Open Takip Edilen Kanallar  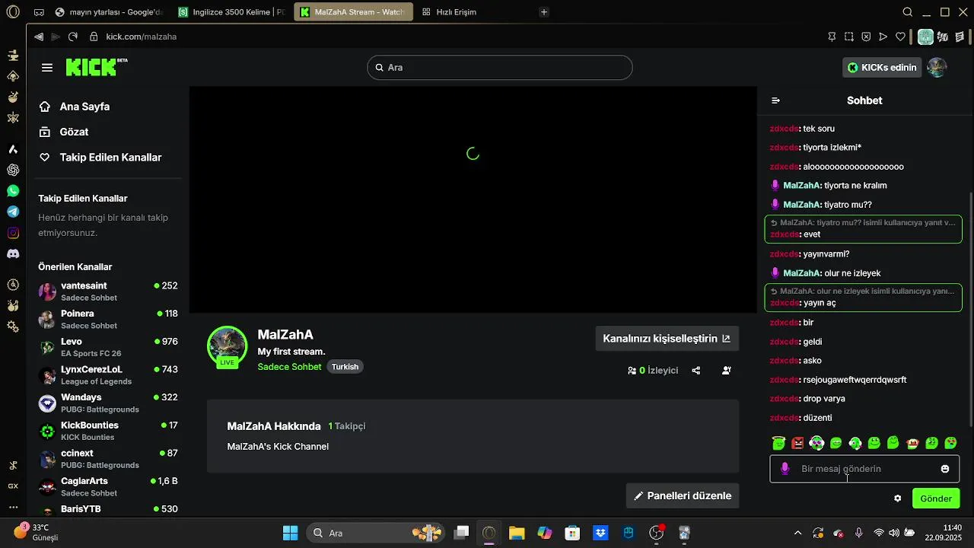coord(110,158)
